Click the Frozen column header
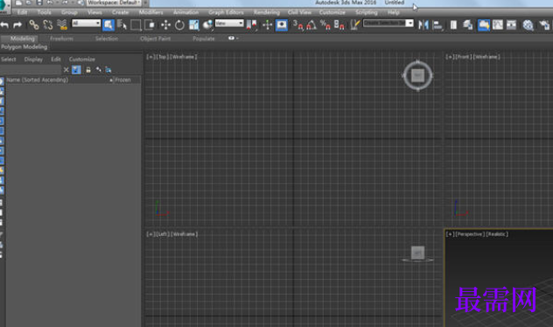The width and height of the screenshot is (553, 327). 122,80
